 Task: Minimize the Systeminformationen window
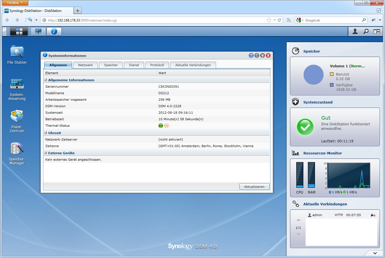click(257, 55)
